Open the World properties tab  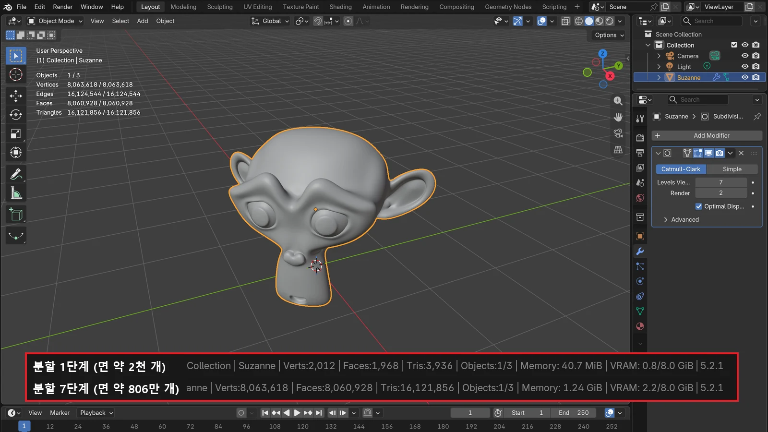pyautogui.click(x=640, y=198)
